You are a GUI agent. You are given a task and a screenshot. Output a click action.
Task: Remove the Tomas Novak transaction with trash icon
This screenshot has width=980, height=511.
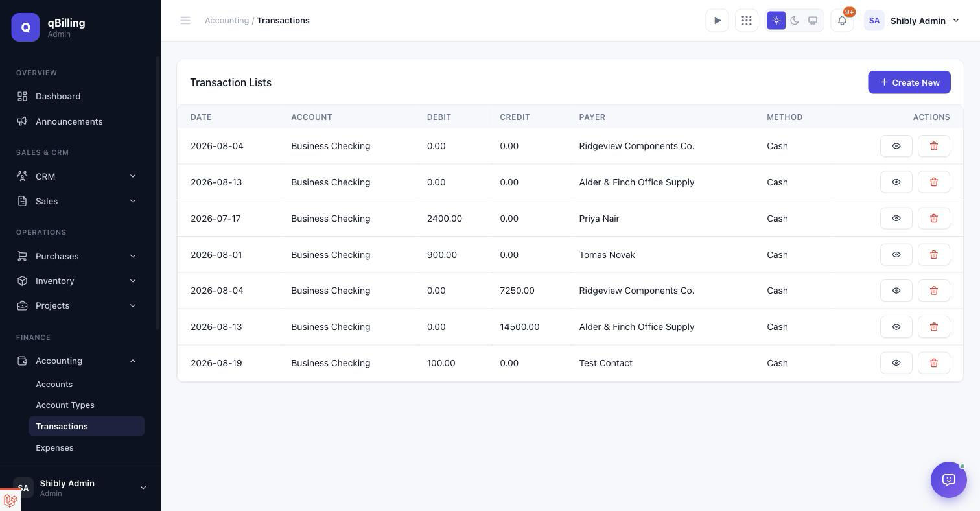934,255
